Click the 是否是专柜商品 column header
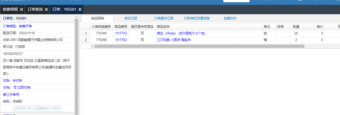The image size is (340, 115). click(x=142, y=27)
